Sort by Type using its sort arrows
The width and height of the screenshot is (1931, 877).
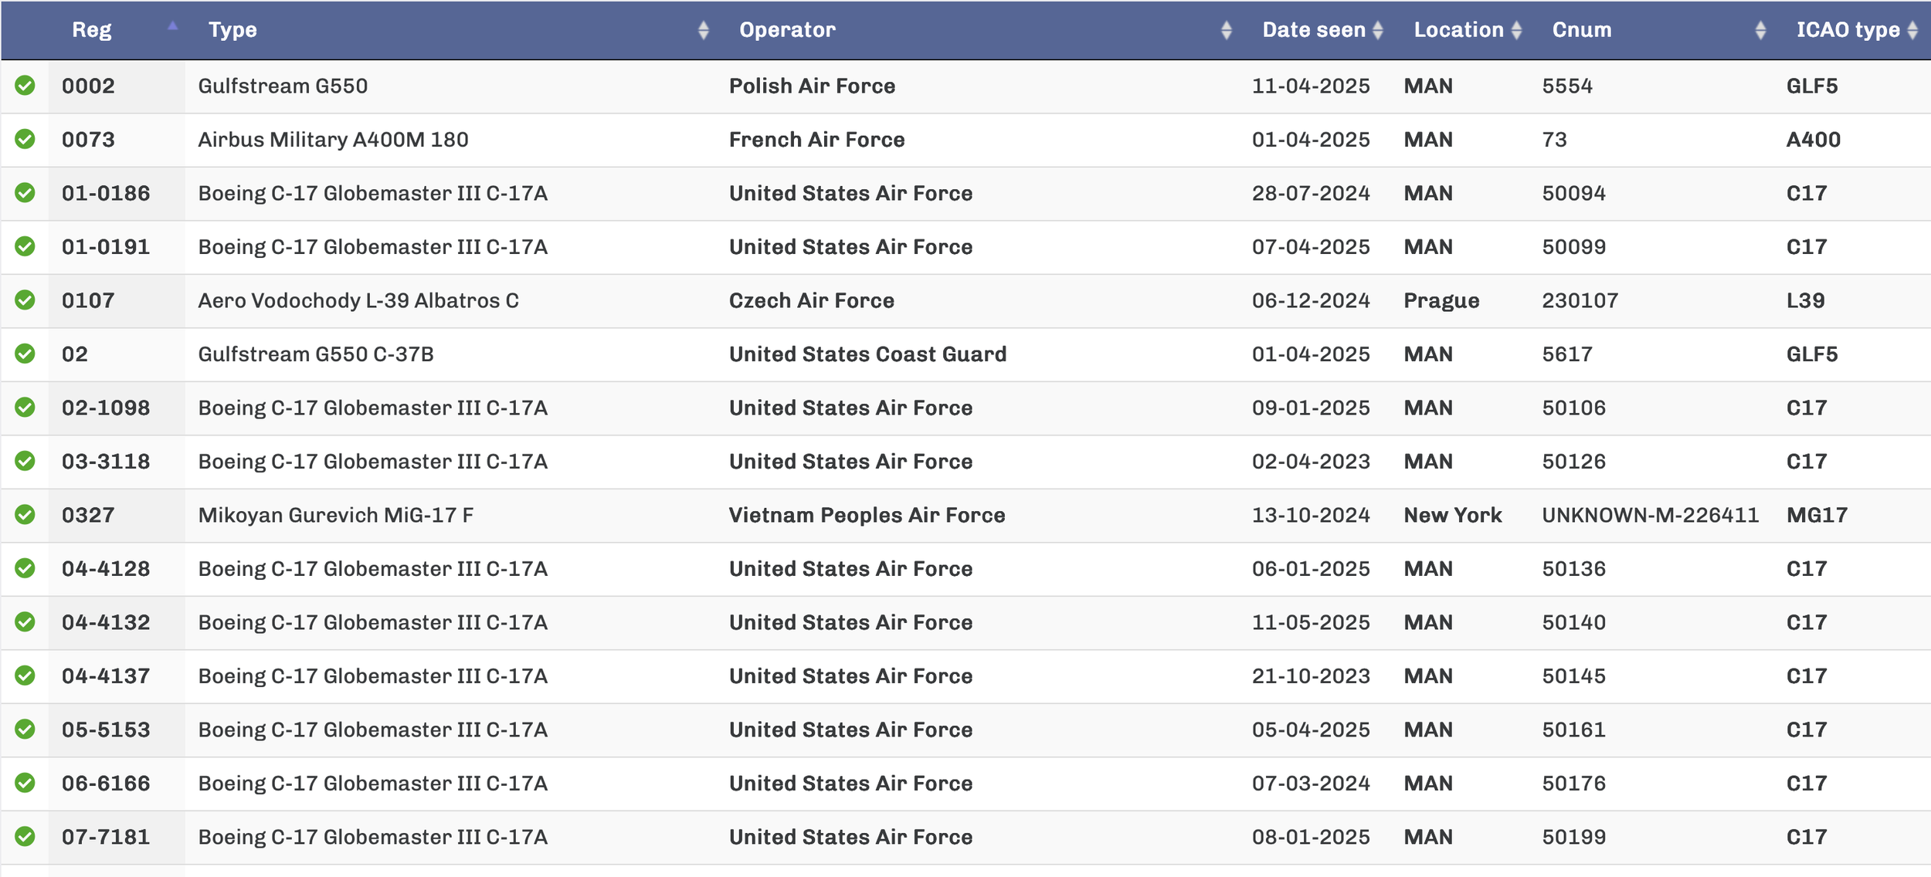tap(703, 30)
